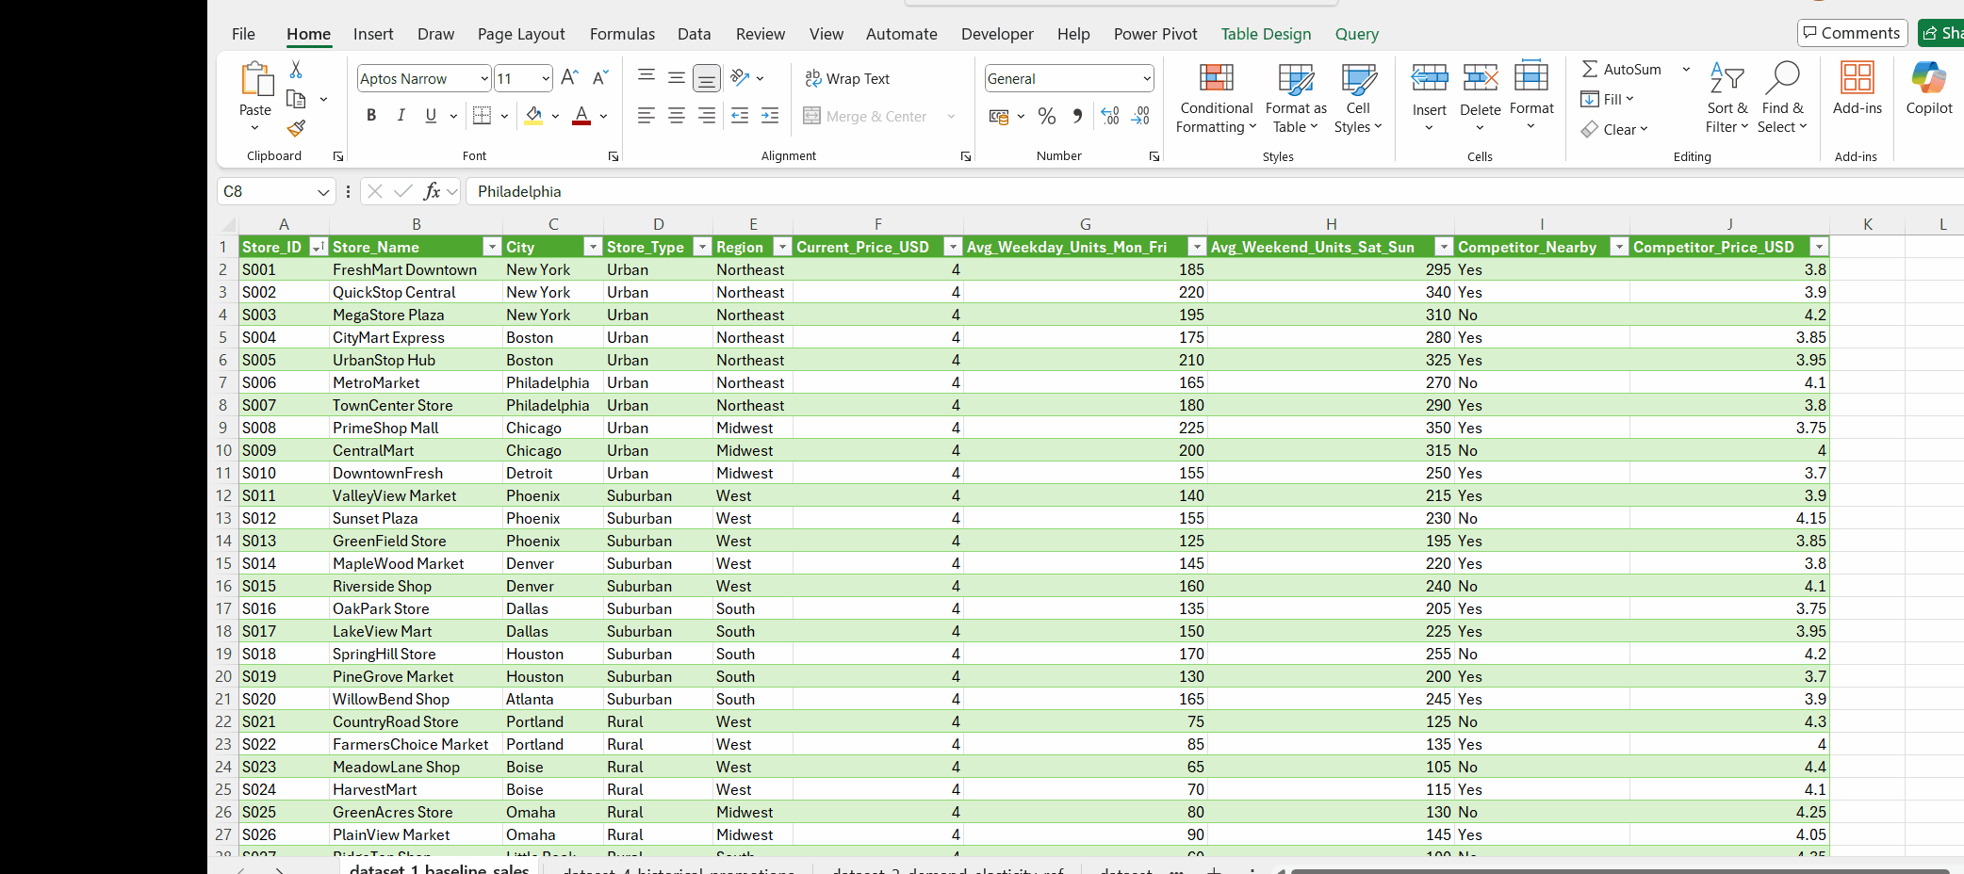Click the Format Painter brush icon
Image resolution: width=1964 pixels, height=874 pixels.
pos(296,128)
